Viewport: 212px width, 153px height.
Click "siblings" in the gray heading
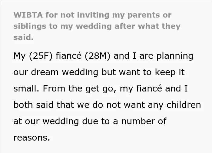pyautogui.click(x=30, y=26)
